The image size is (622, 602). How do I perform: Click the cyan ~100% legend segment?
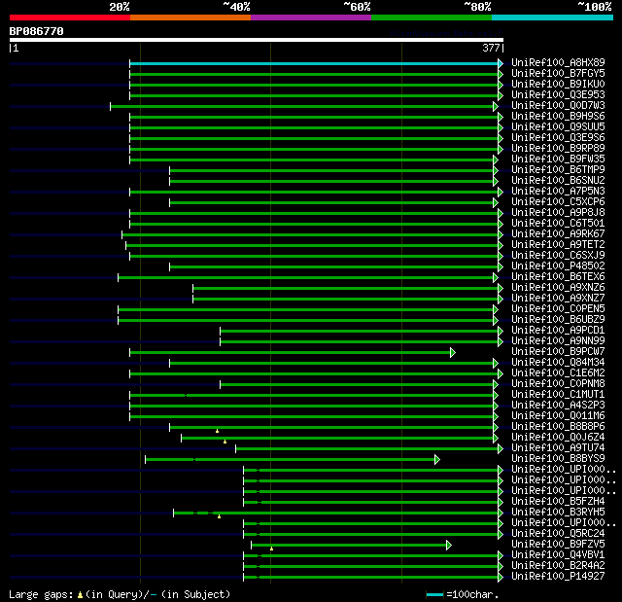(x=552, y=18)
